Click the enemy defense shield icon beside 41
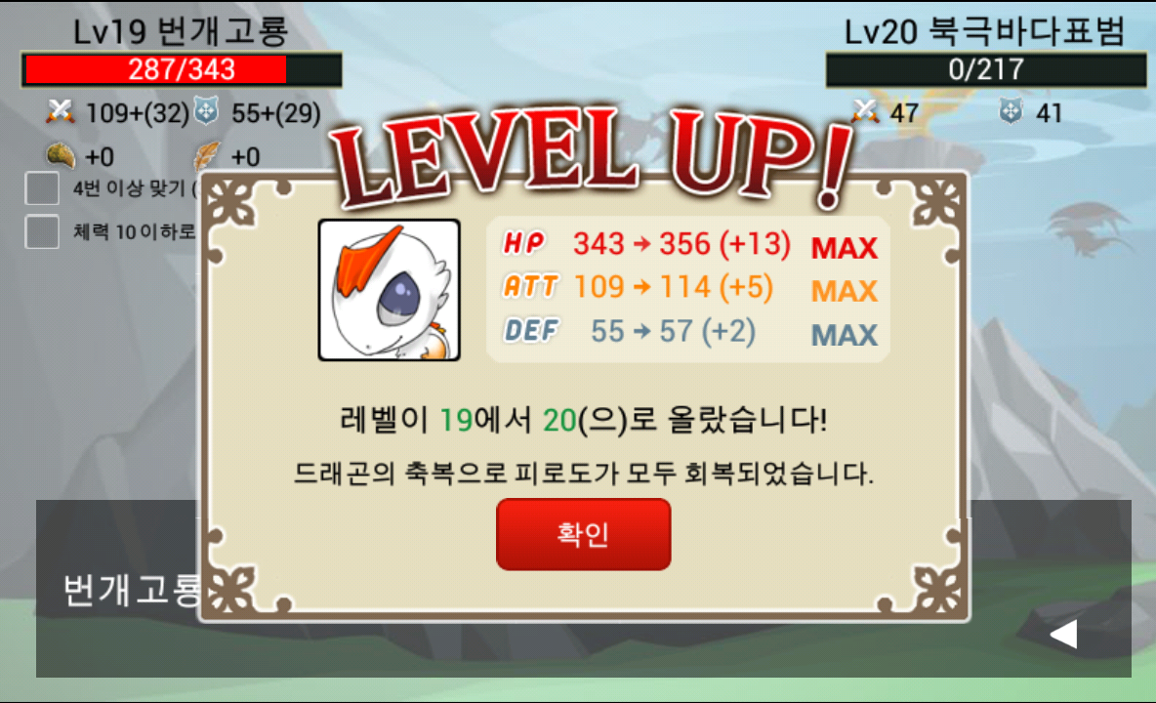The height and width of the screenshot is (703, 1156). [x=1010, y=112]
